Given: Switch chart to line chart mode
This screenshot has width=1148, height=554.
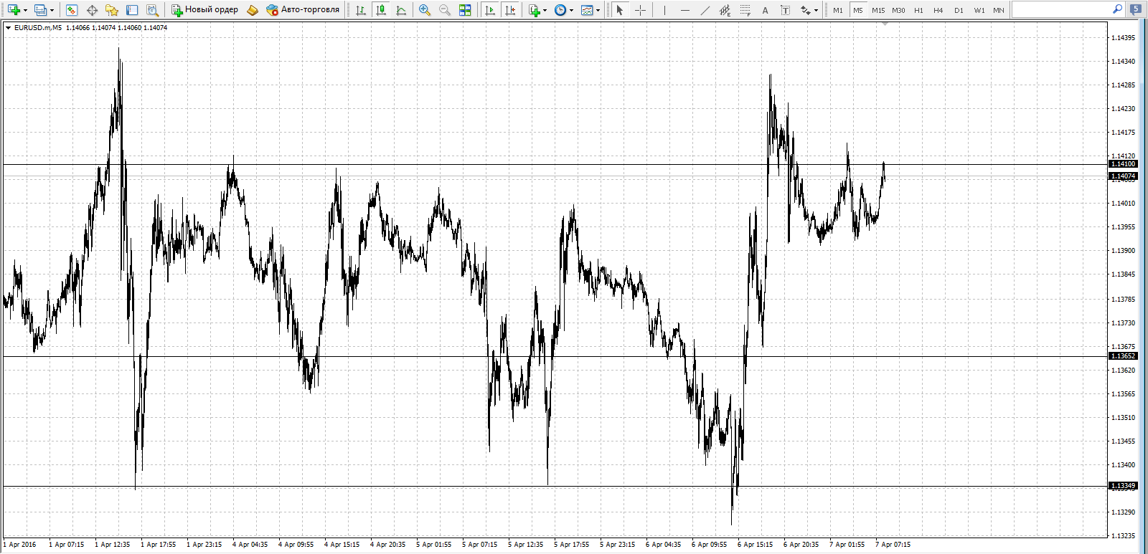Looking at the screenshot, I should tap(401, 10).
